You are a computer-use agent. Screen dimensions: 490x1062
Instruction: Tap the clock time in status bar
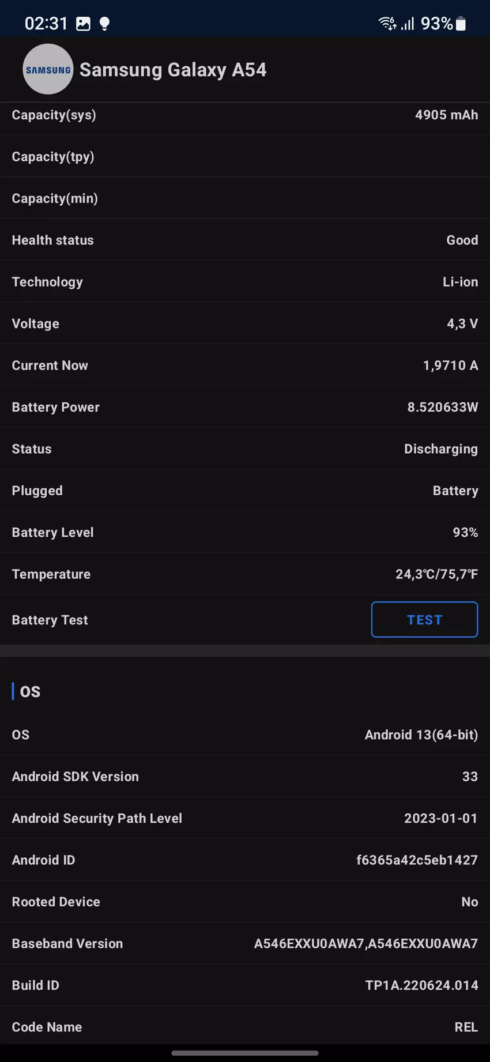pos(46,24)
